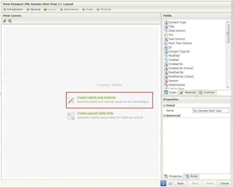The image size is (233, 187).
Task: Select the Created By (Value) field
Action: tap(181, 68)
